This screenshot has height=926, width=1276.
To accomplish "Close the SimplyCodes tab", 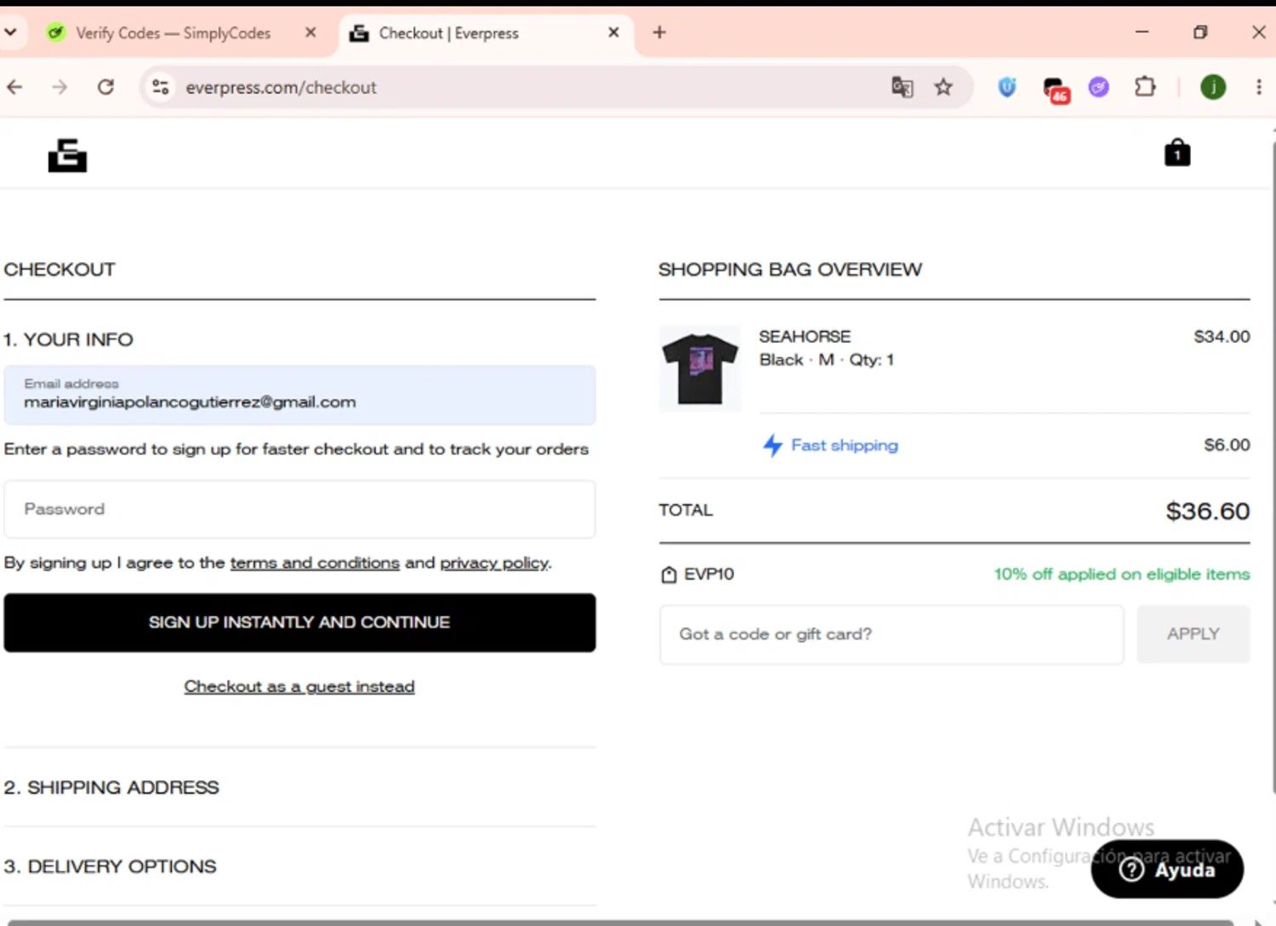I will tap(310, 32).
